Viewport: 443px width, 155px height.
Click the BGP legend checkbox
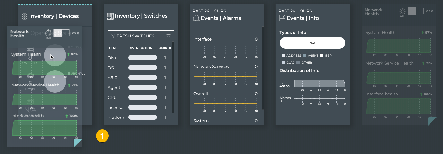(x=322, y=55)
